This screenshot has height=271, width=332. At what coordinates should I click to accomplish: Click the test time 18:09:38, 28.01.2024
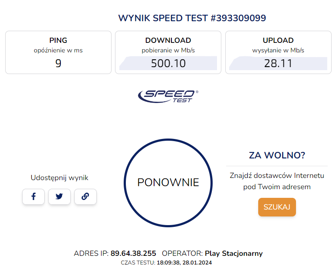pos(184,262)
